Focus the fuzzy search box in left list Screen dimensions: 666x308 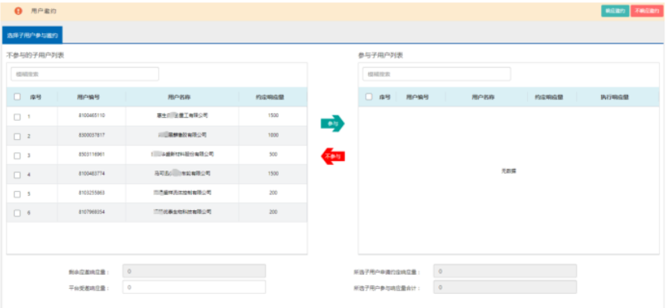[85, 74]
